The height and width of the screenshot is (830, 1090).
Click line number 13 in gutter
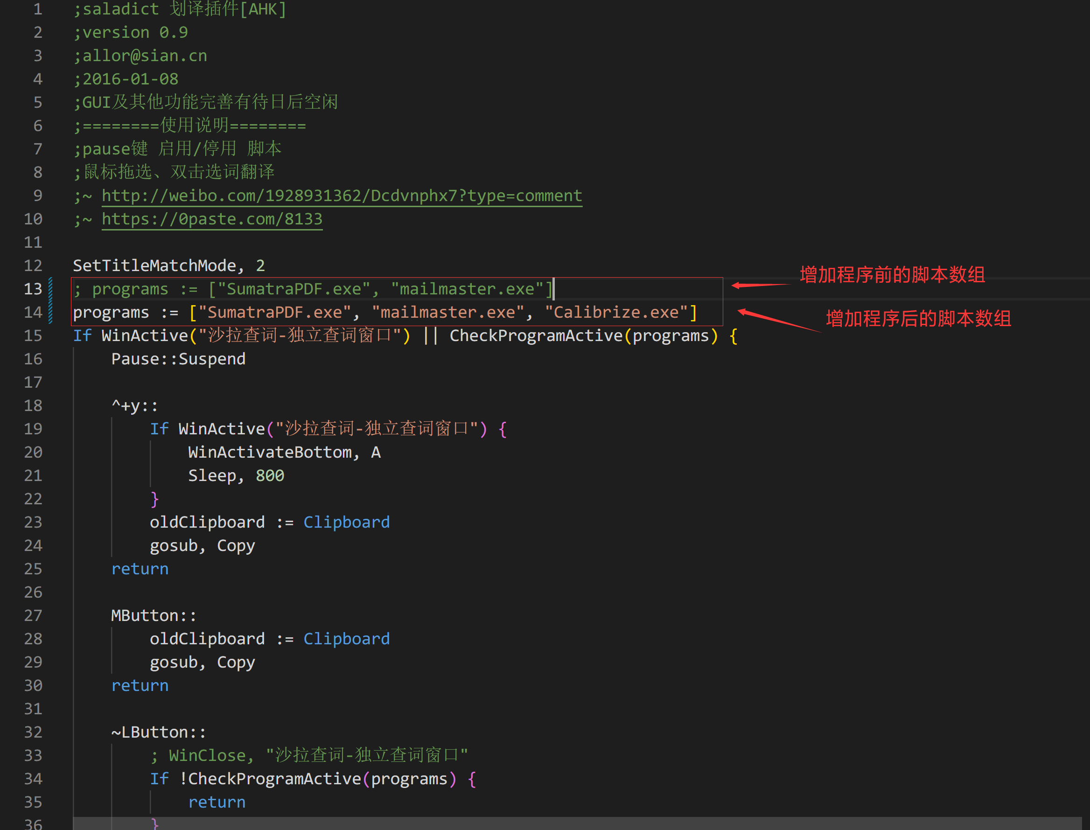pos(33,289)
